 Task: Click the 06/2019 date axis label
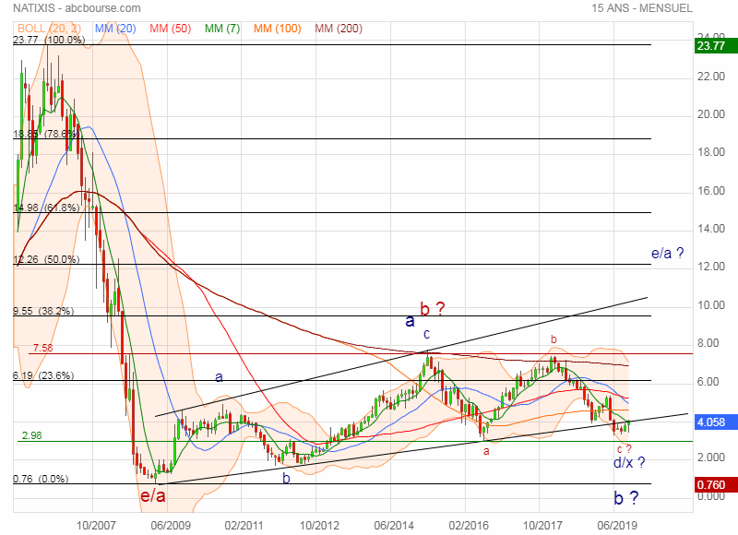click(617, 525)
